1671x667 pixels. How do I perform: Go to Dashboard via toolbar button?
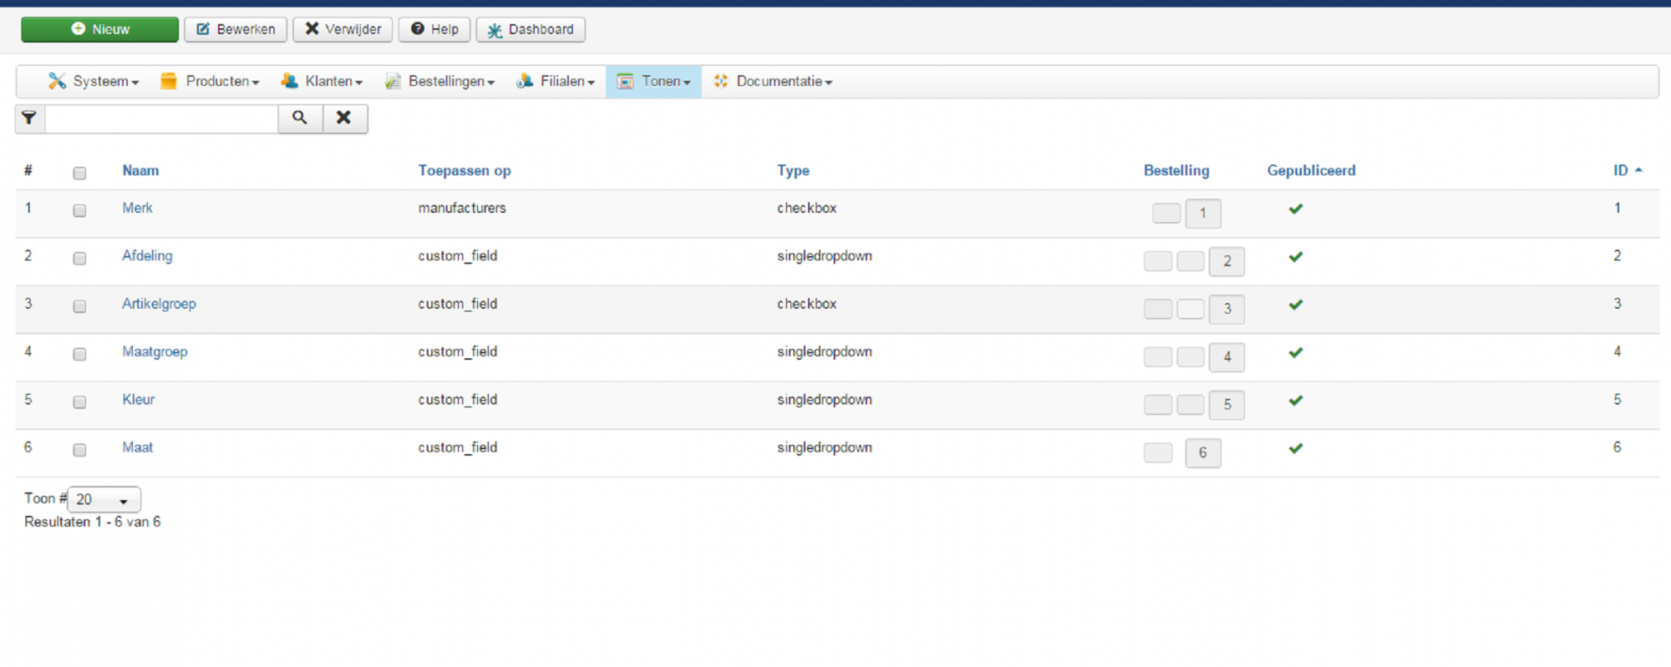[531, 29]
